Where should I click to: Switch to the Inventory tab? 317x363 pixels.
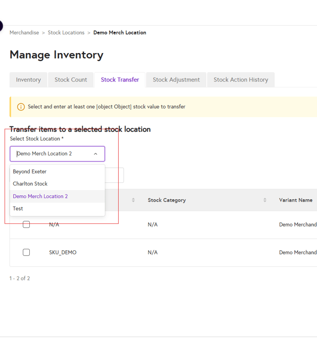click(28, 80)
